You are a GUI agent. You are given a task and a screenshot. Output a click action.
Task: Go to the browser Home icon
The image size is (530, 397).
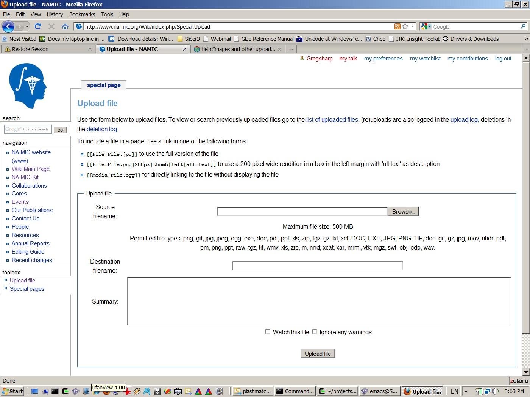(65, 26)
